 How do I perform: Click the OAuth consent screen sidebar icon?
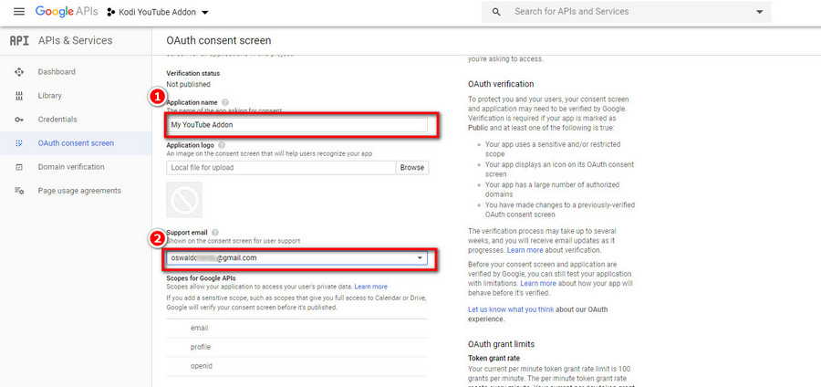[x=19, y=143]
